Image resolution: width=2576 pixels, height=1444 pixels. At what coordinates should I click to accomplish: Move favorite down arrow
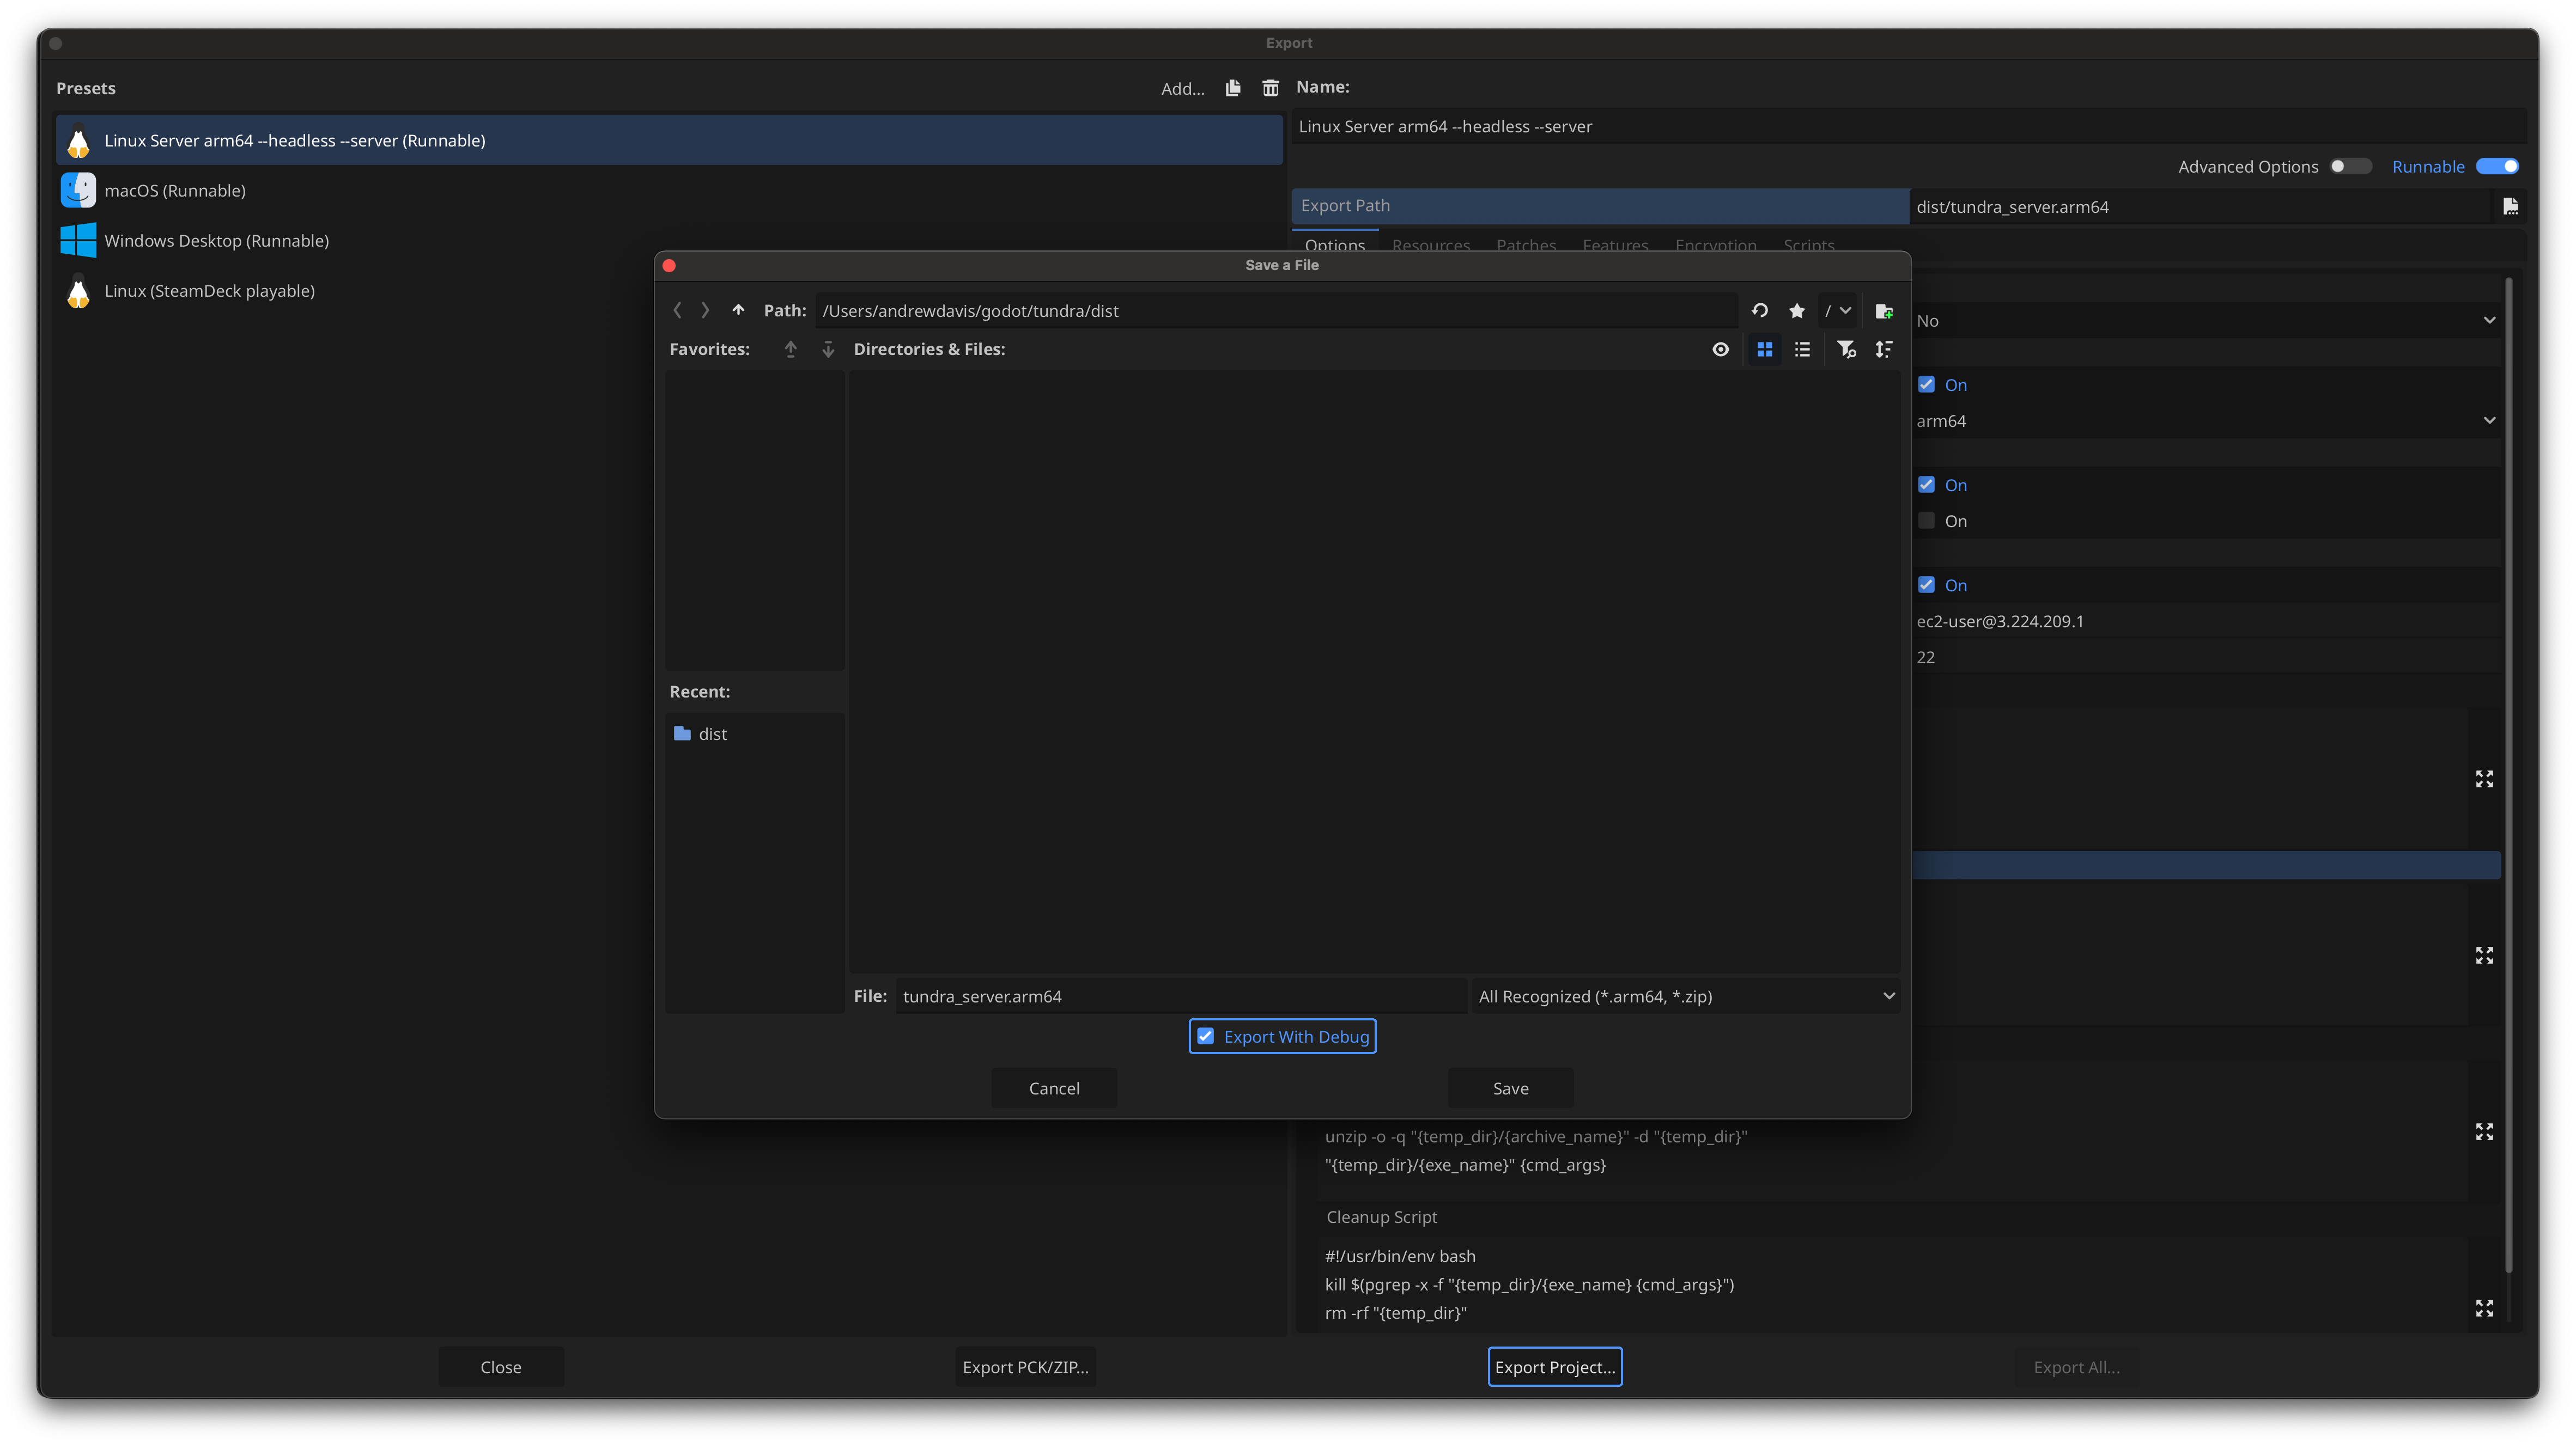tap(828, 349)
